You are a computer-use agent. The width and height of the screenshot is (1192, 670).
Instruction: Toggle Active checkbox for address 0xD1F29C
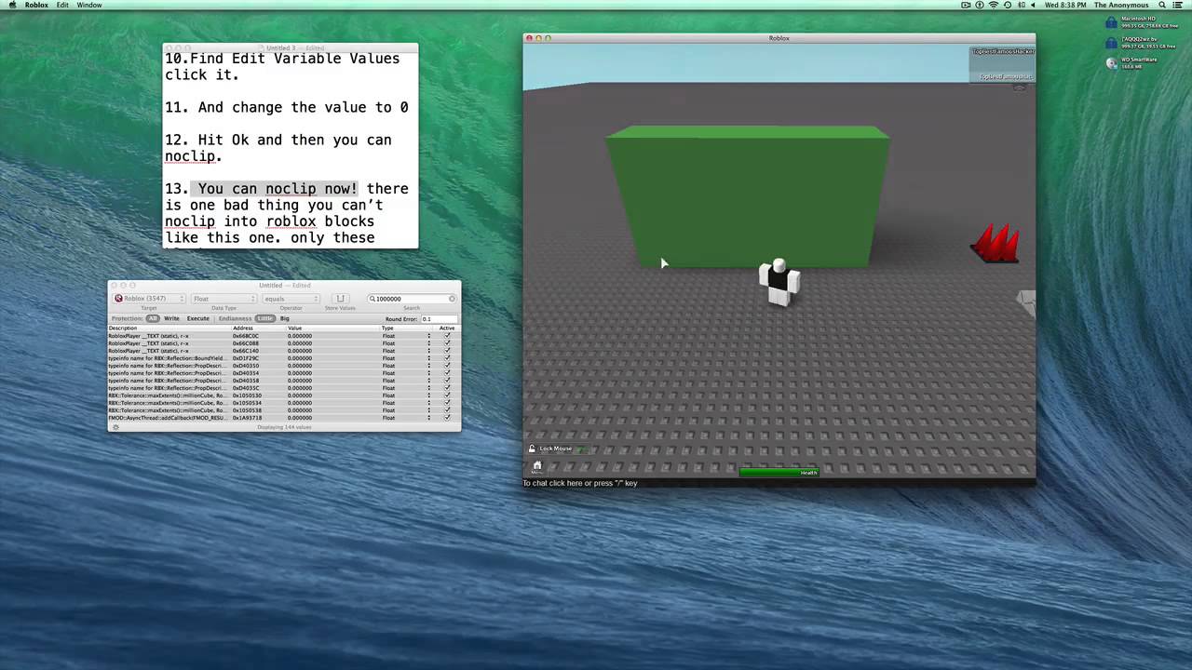click(447, 358)
